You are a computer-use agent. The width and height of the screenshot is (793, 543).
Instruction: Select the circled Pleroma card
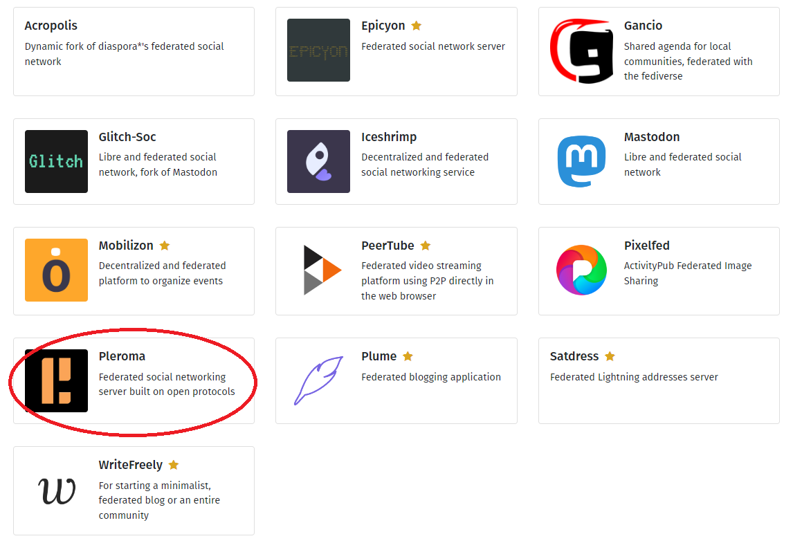pos(134,381)
